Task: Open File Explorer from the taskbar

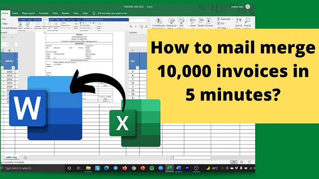Action: click(88, 168)
